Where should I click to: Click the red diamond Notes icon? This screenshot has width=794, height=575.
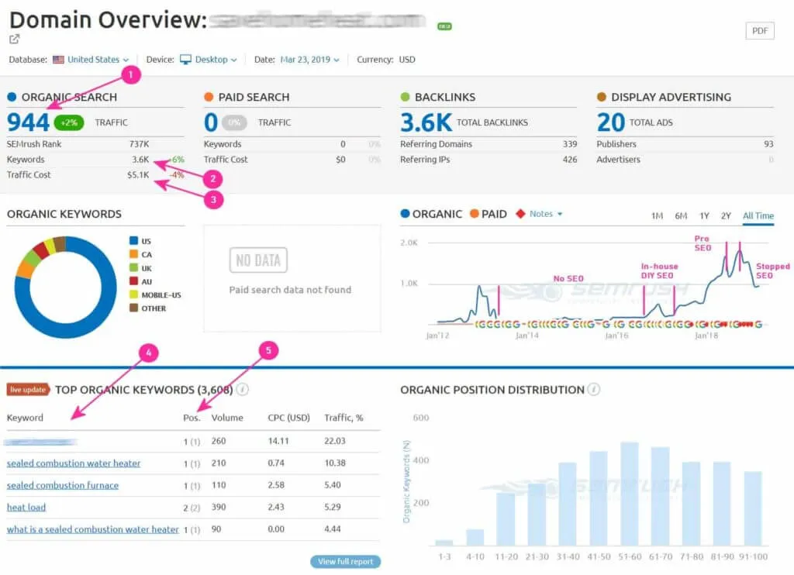(x=520, y=214)
